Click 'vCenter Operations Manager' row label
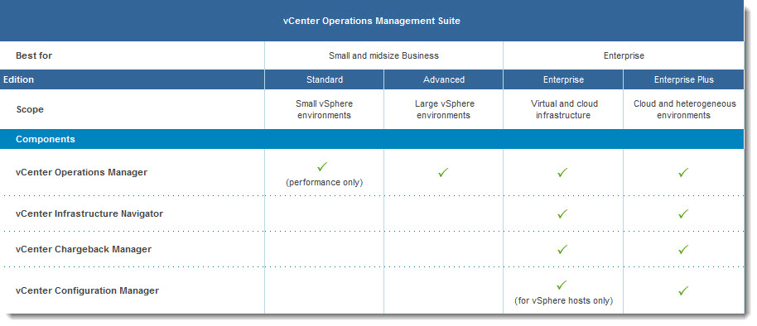757x326 pixels. (82, 172)
